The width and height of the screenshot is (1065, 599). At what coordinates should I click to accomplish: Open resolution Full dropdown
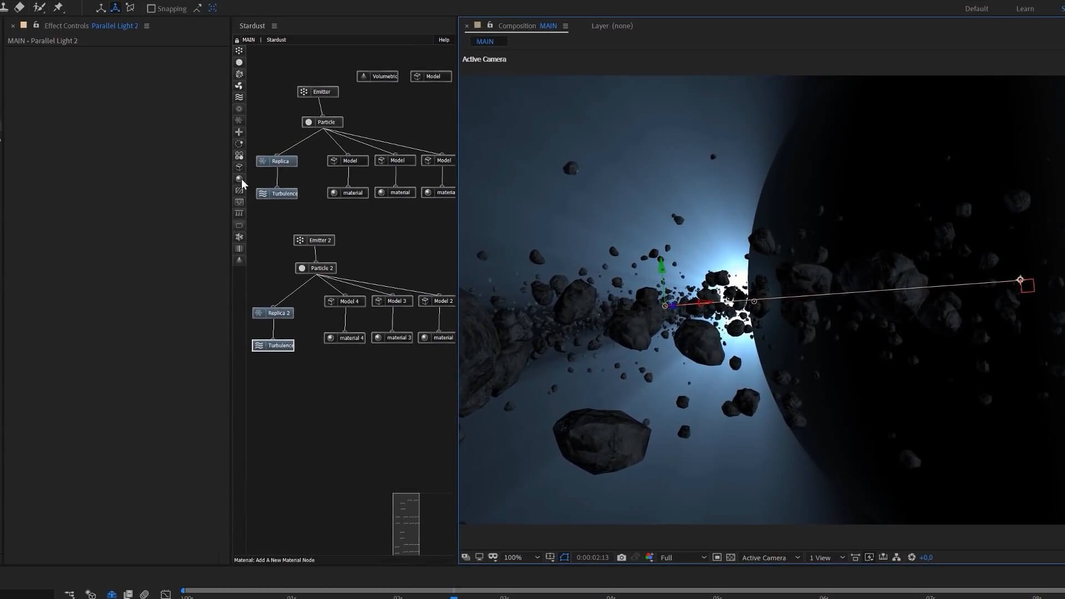coord(683,557)
